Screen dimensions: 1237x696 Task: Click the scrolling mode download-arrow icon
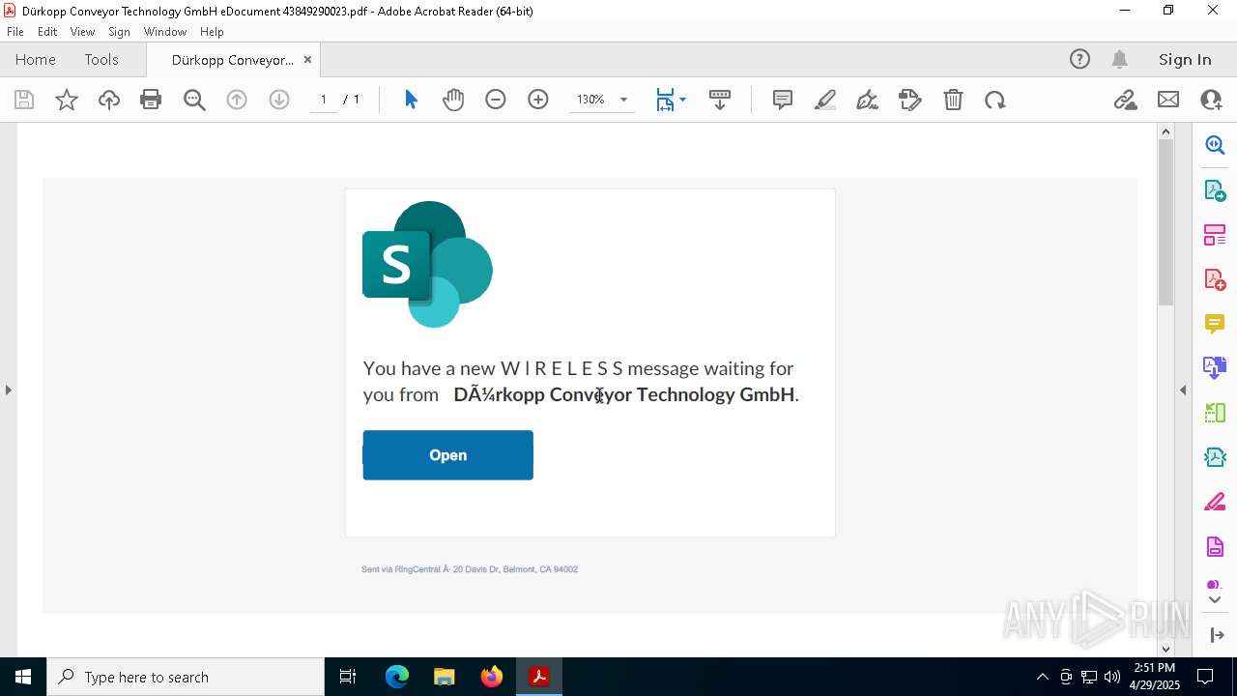tap(720, 100)
